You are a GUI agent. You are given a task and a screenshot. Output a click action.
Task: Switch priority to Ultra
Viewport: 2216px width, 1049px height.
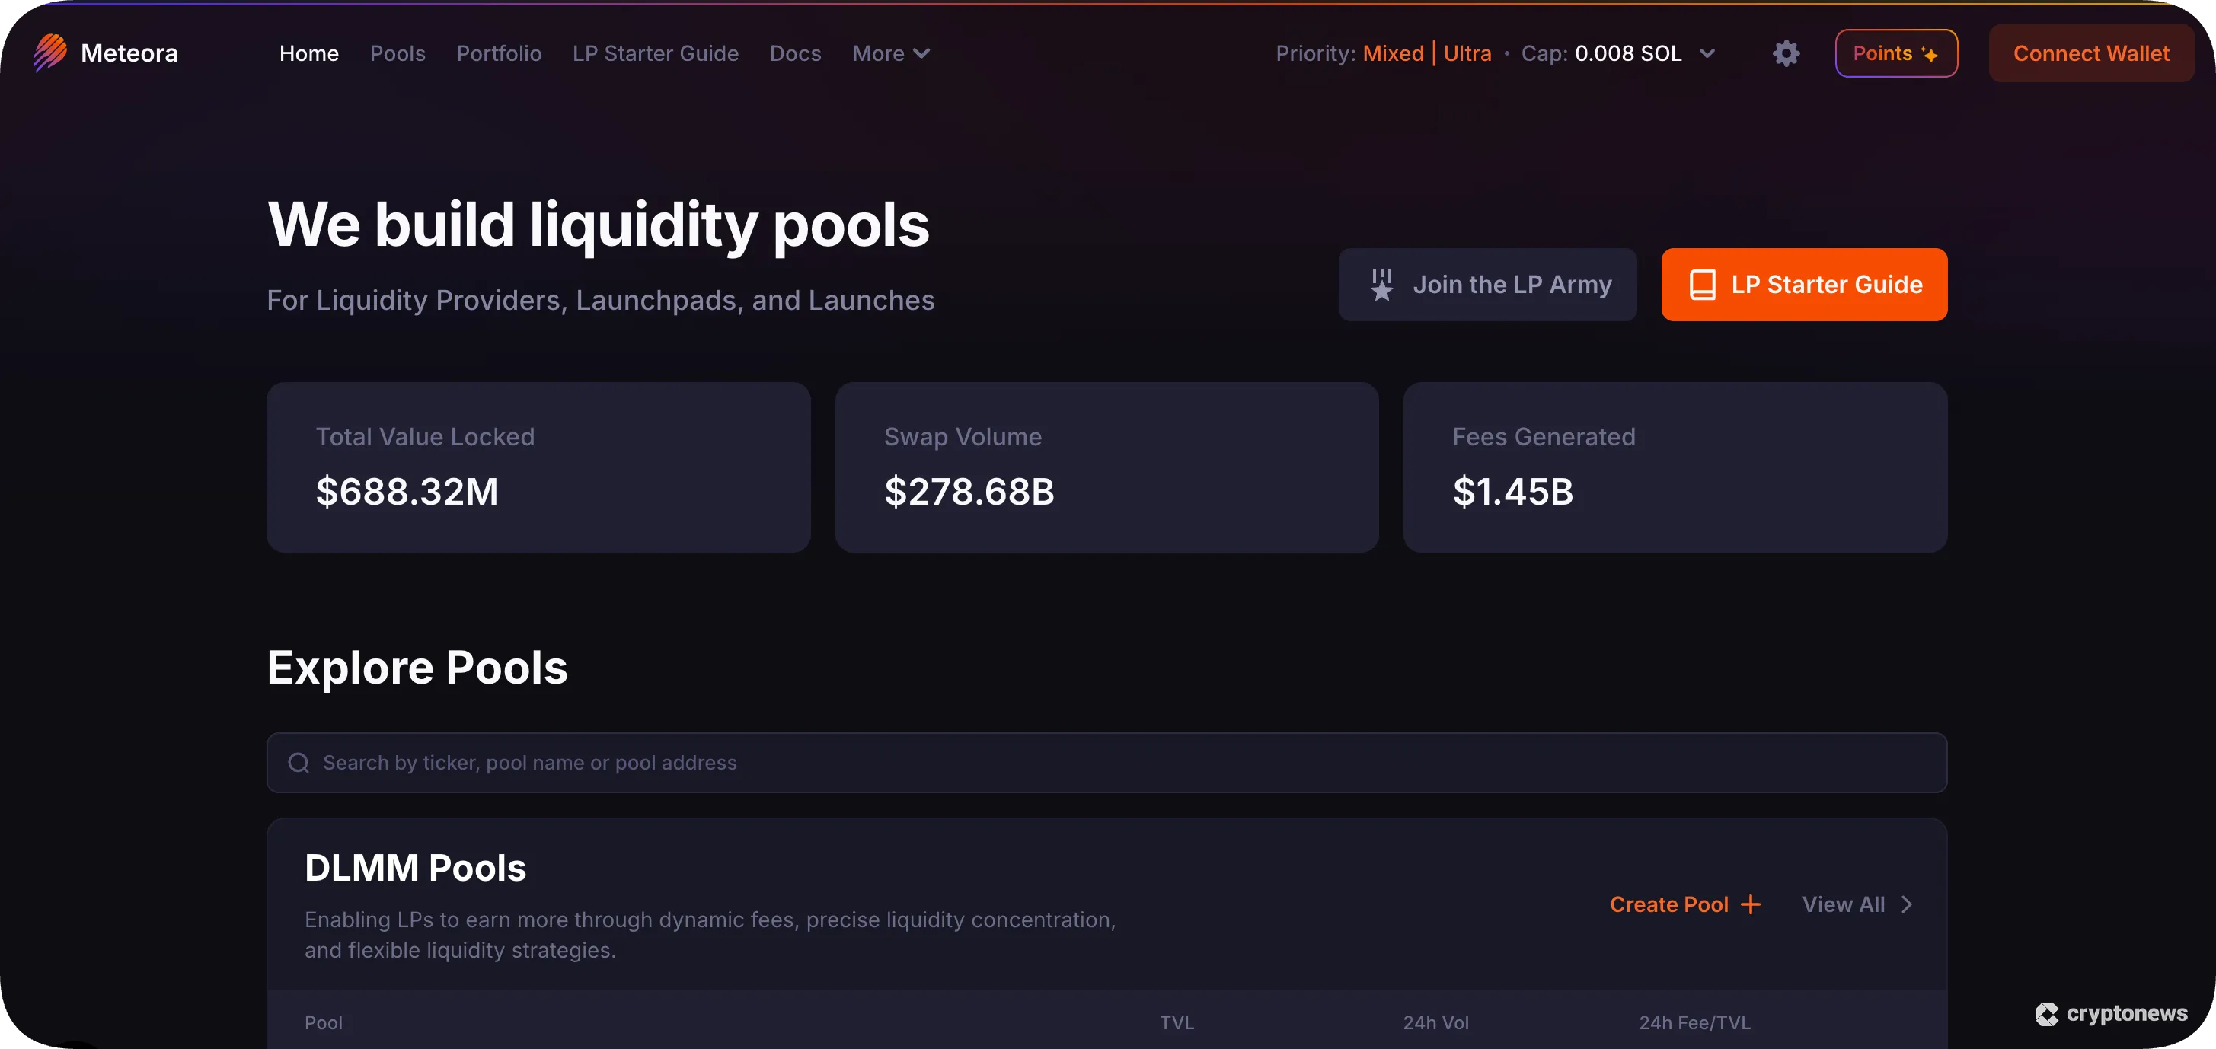click(x=1467, y=53)
